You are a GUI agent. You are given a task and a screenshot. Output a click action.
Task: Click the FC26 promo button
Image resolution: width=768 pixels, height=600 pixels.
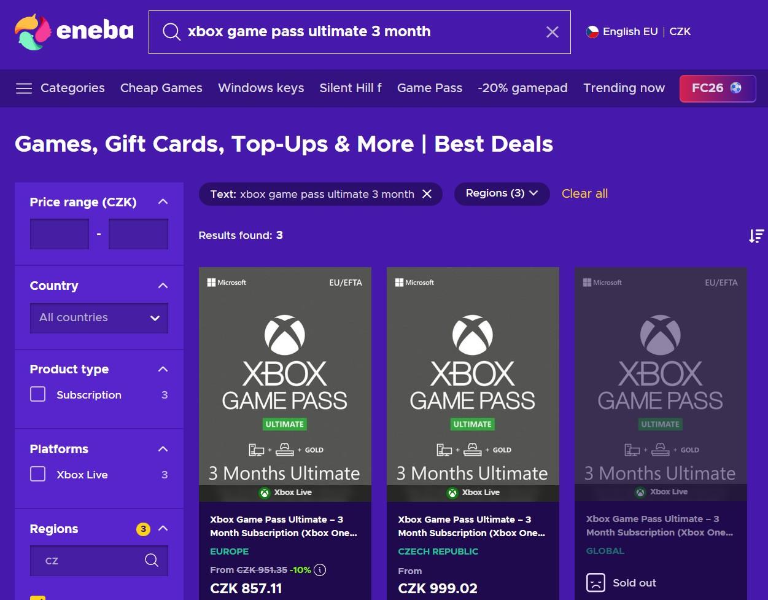click(x=717, y=88)
